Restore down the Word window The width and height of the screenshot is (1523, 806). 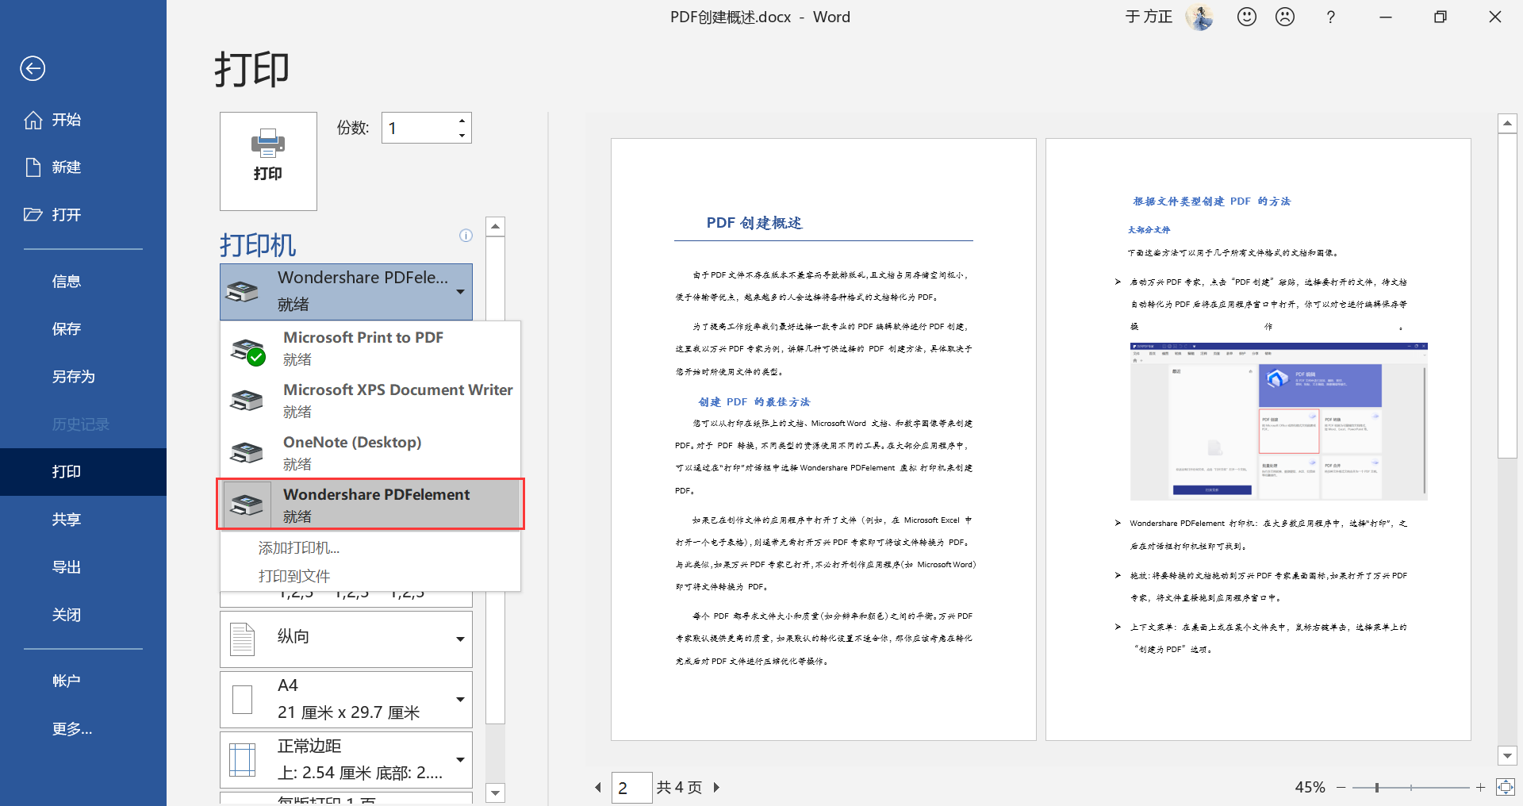pyautogui.click(x=1441, y=17)
